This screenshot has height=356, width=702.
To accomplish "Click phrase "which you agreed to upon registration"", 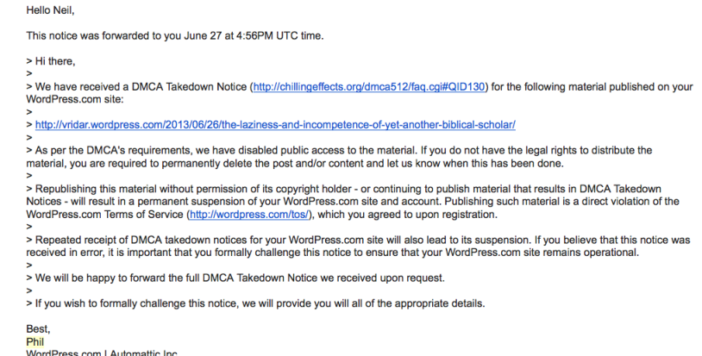I will [x=407, y=215].
